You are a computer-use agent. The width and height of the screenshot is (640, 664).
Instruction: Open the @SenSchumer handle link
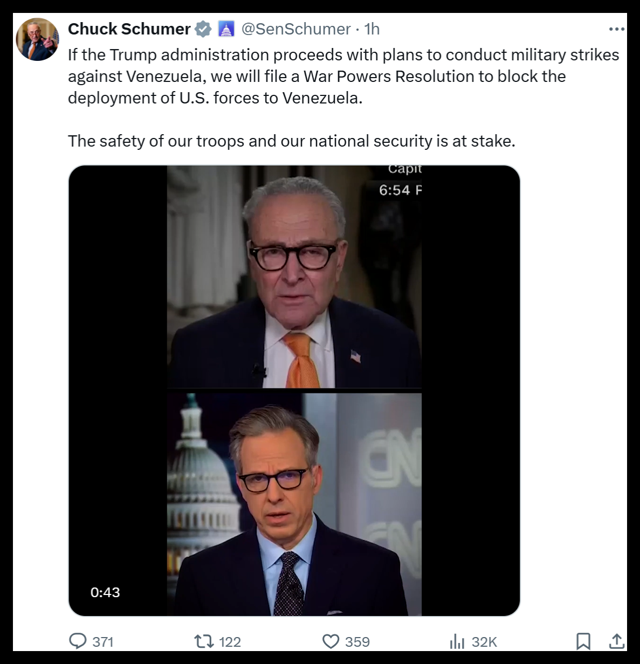tap(296, 29)
